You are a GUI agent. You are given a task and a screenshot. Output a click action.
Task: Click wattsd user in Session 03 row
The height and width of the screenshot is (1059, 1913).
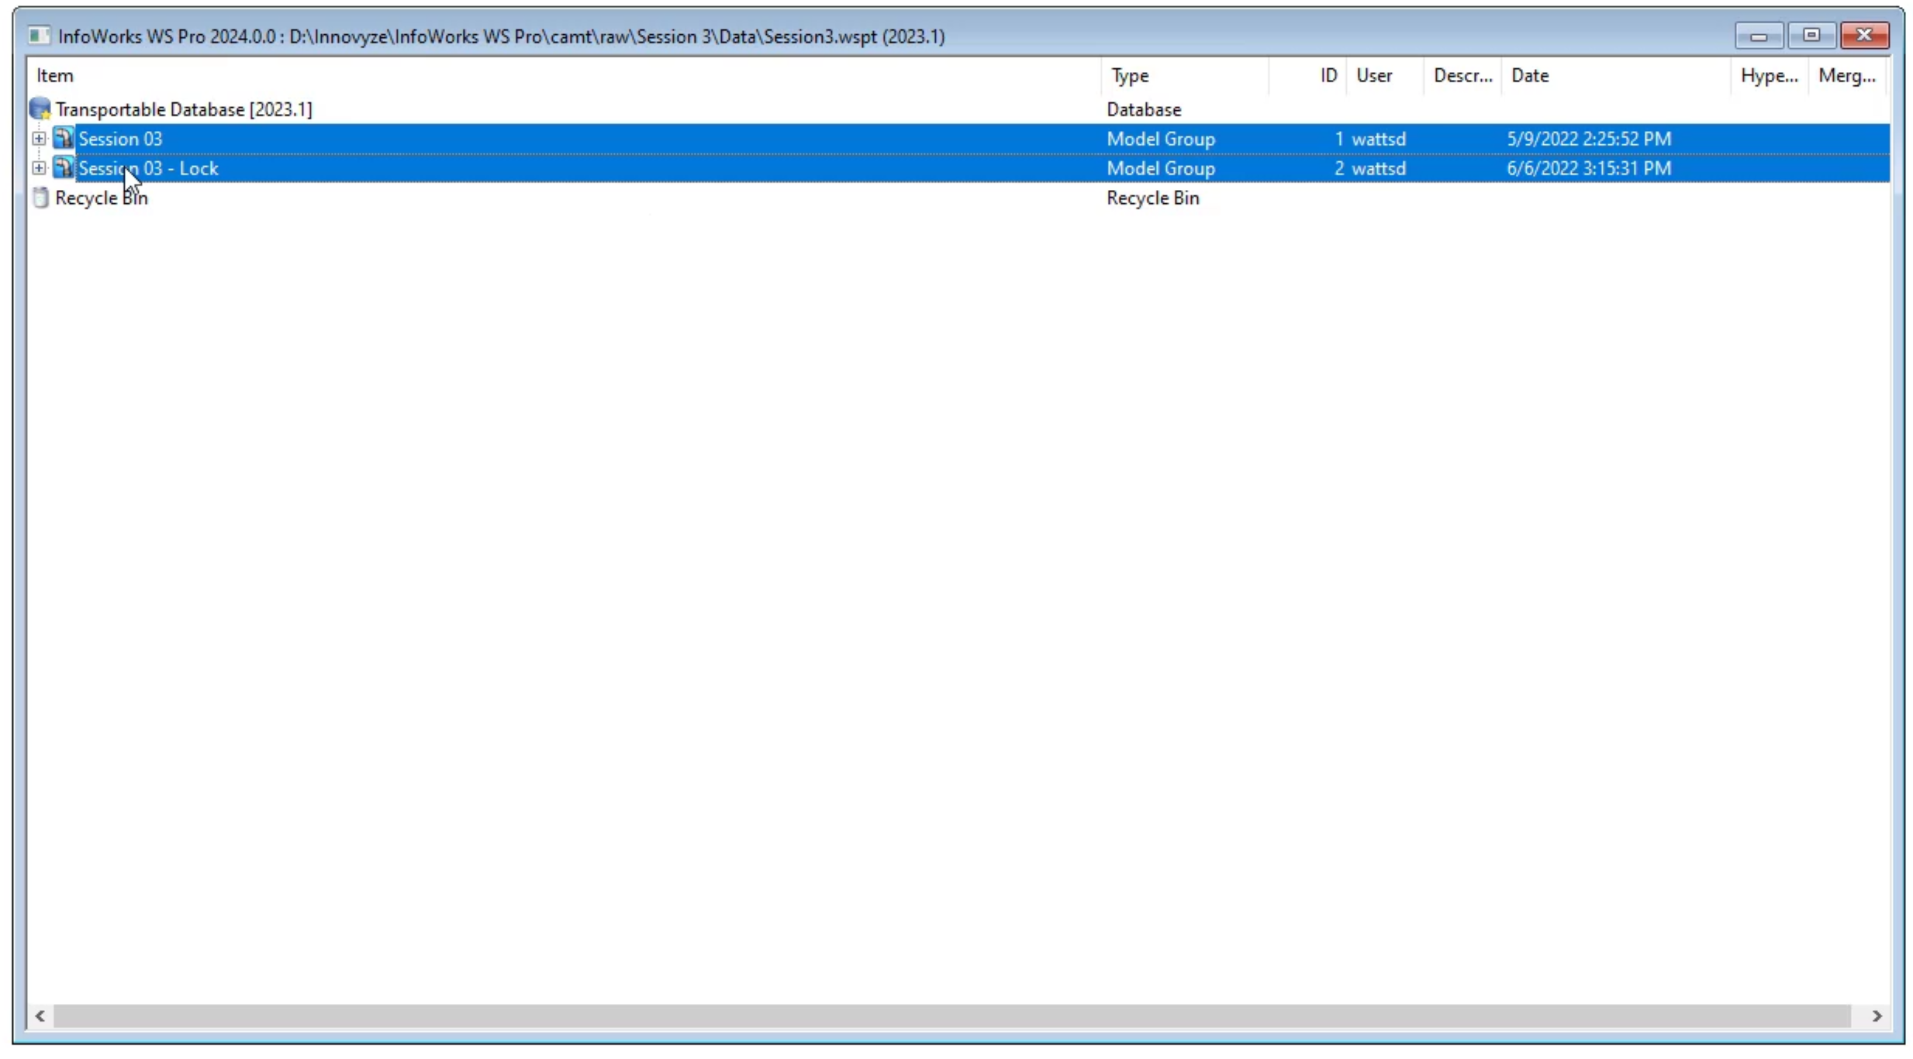click(1379, 139)
